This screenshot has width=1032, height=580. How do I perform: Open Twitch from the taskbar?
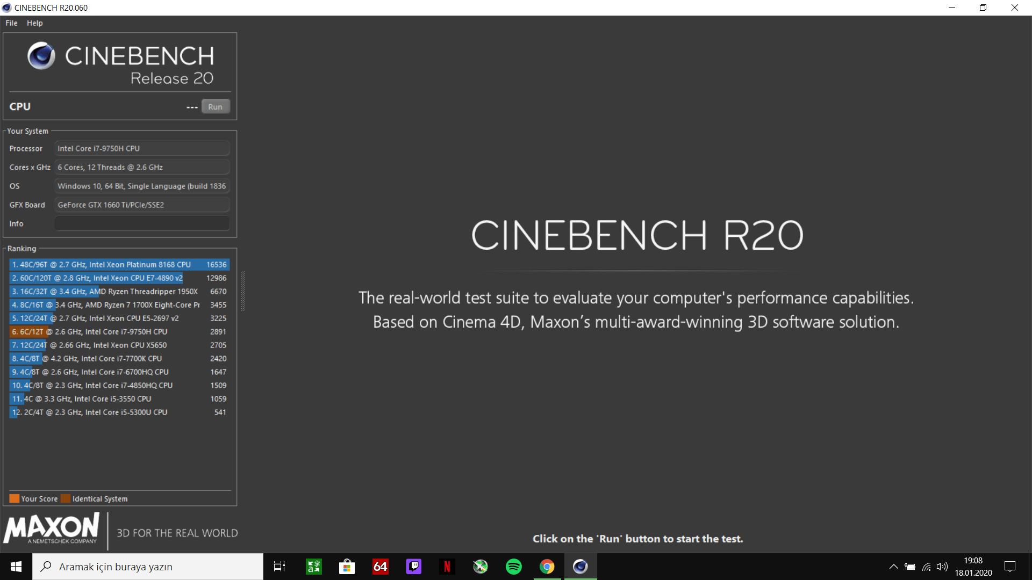point(413,567)
